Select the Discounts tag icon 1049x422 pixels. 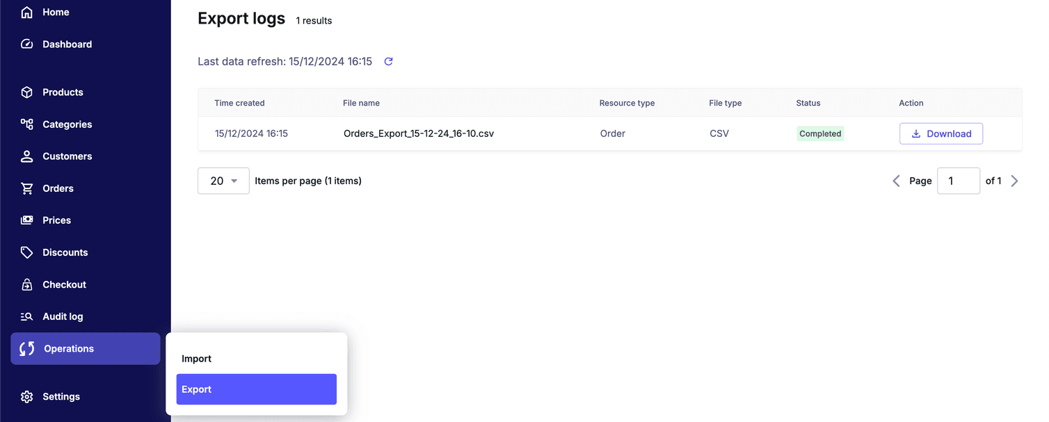tap(27, 252)
